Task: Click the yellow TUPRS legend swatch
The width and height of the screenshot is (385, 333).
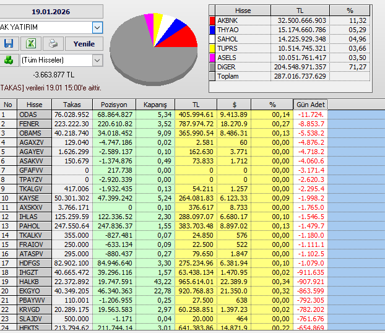Action: [x=212, y=48]
